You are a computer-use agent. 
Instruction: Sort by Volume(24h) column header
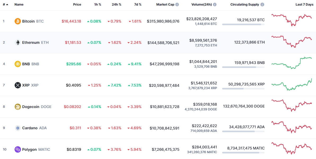[201, 5]
